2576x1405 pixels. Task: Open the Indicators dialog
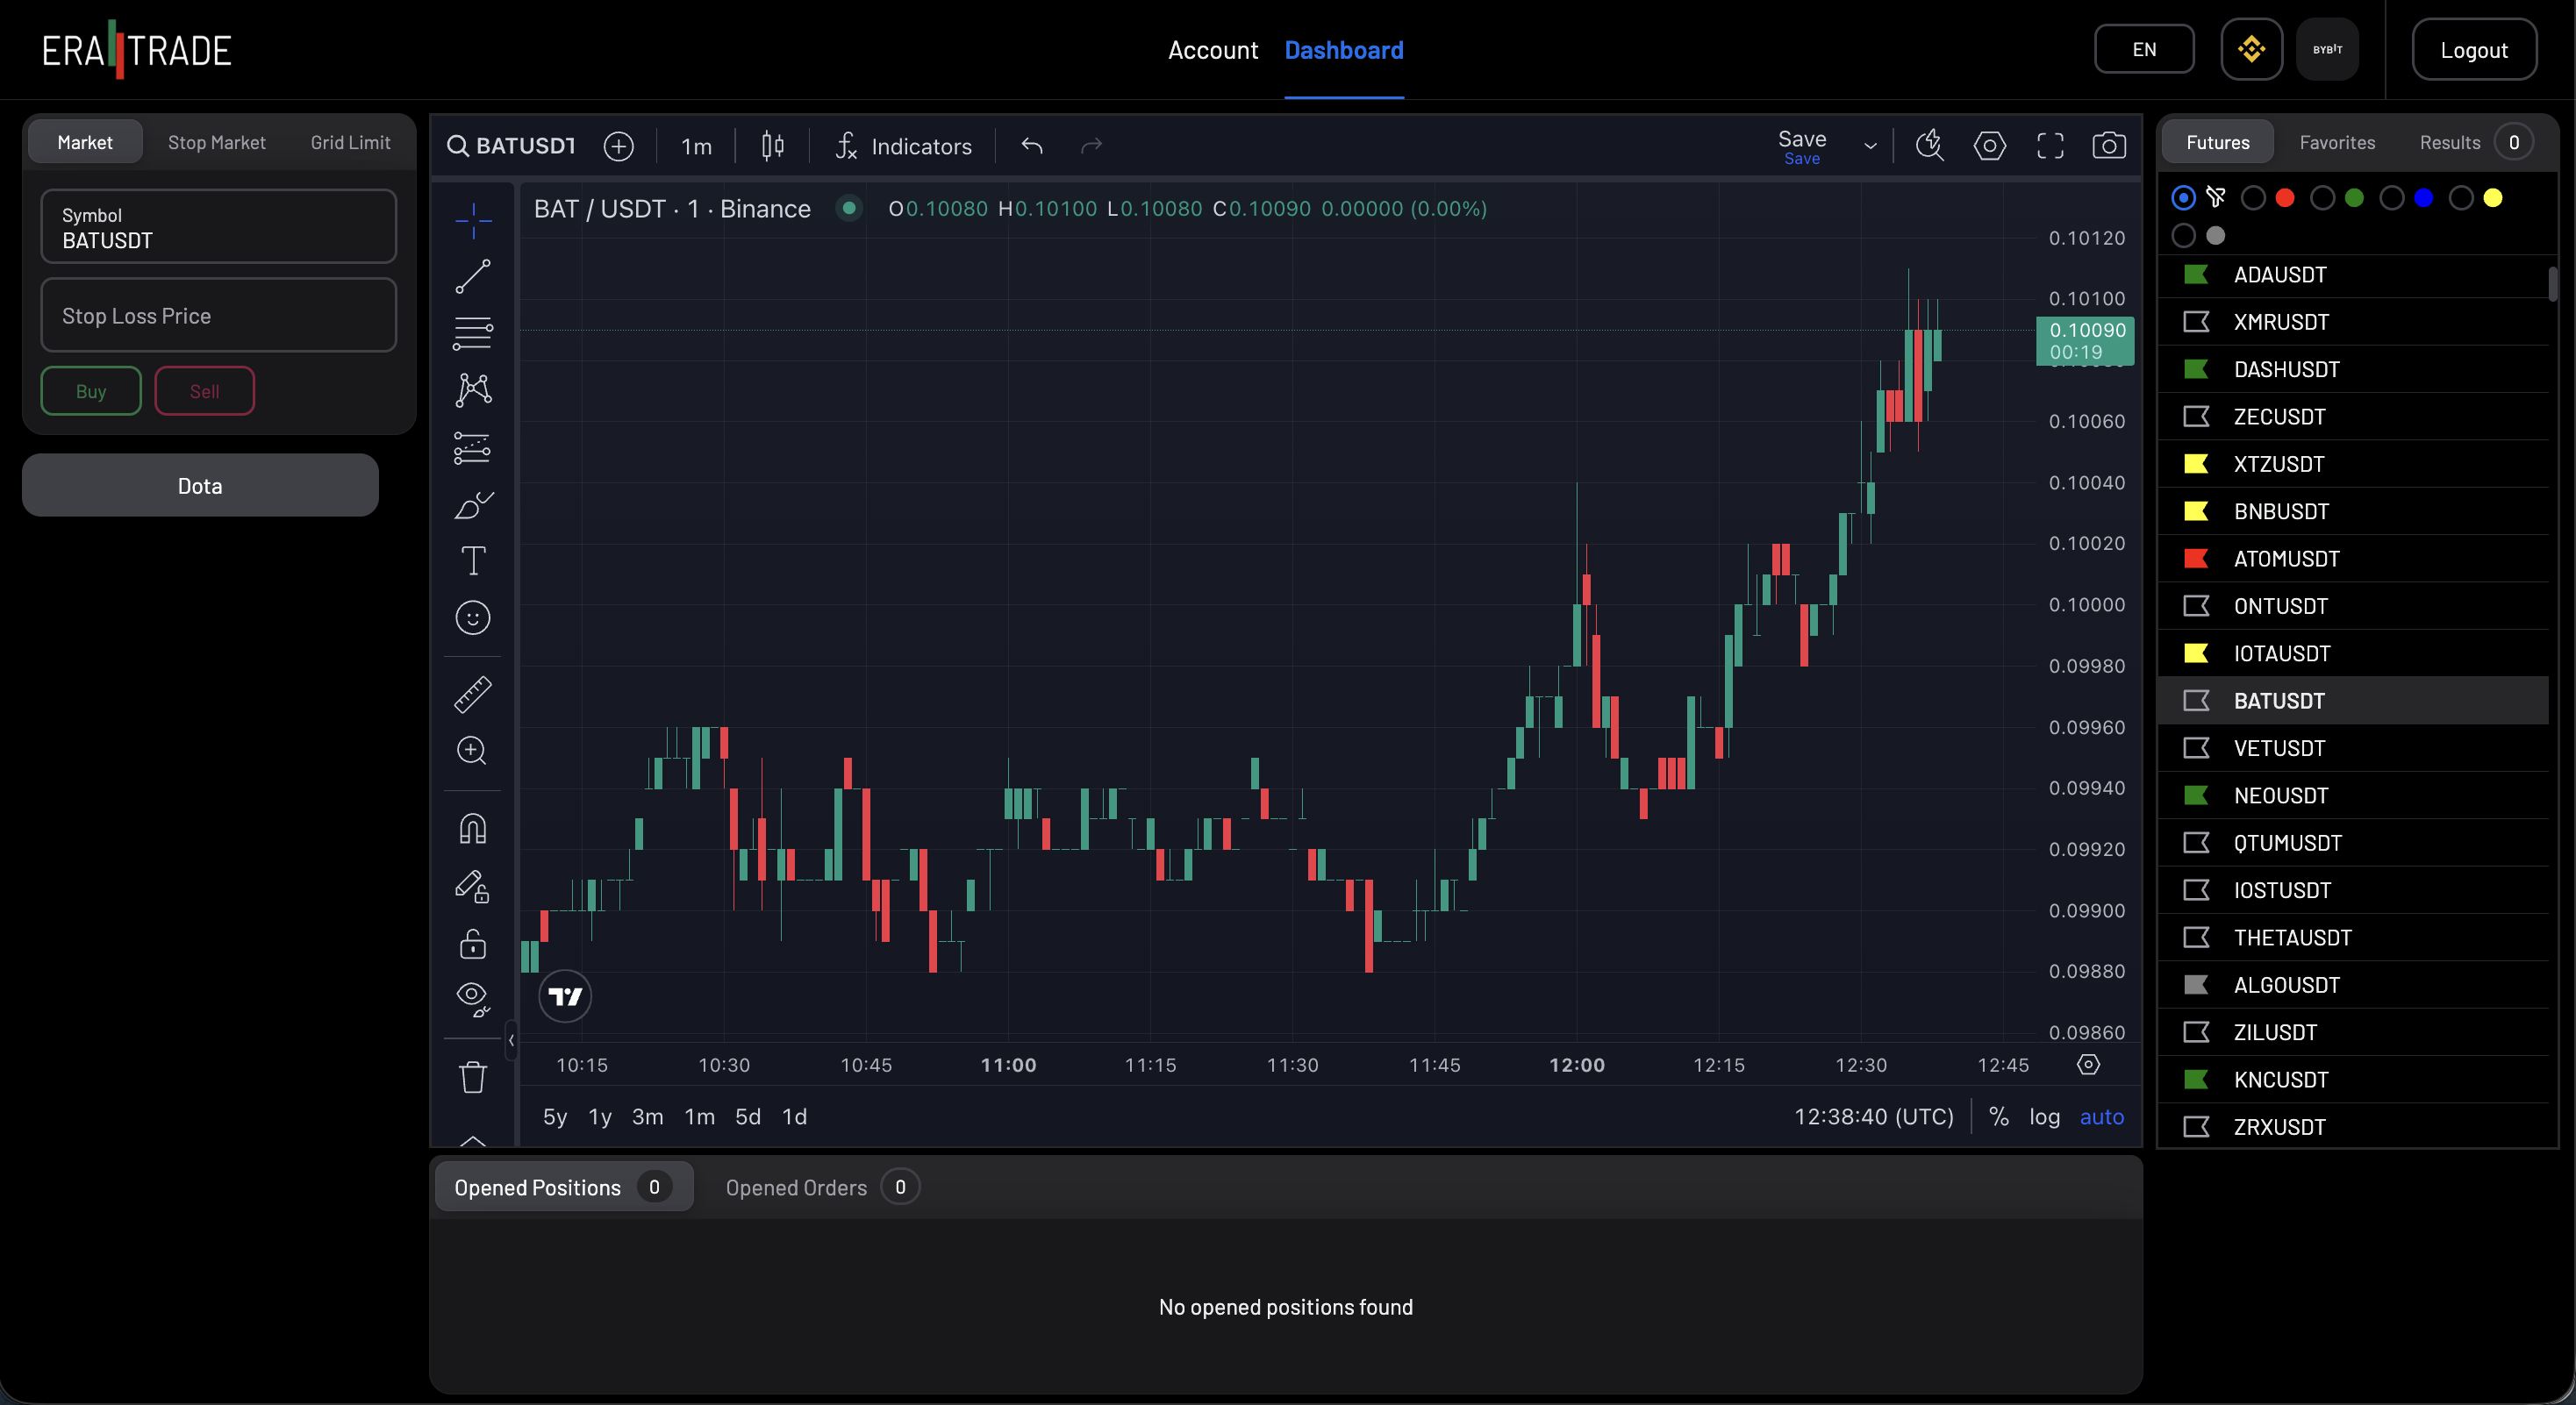[904, 146]
